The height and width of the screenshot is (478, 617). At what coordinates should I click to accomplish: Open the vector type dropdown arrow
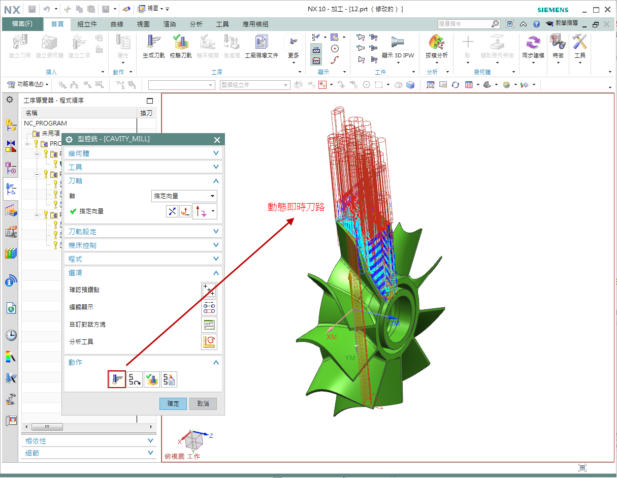click(x=213, y=211)
